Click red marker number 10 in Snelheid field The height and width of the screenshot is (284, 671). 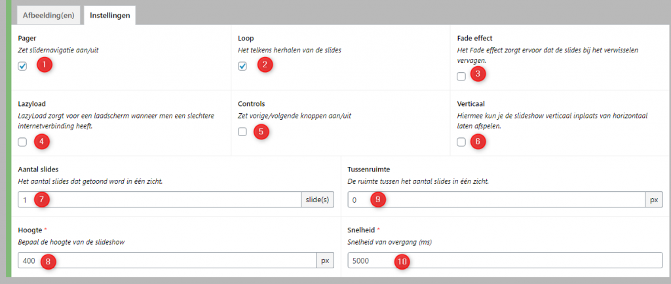click(402, 261)
